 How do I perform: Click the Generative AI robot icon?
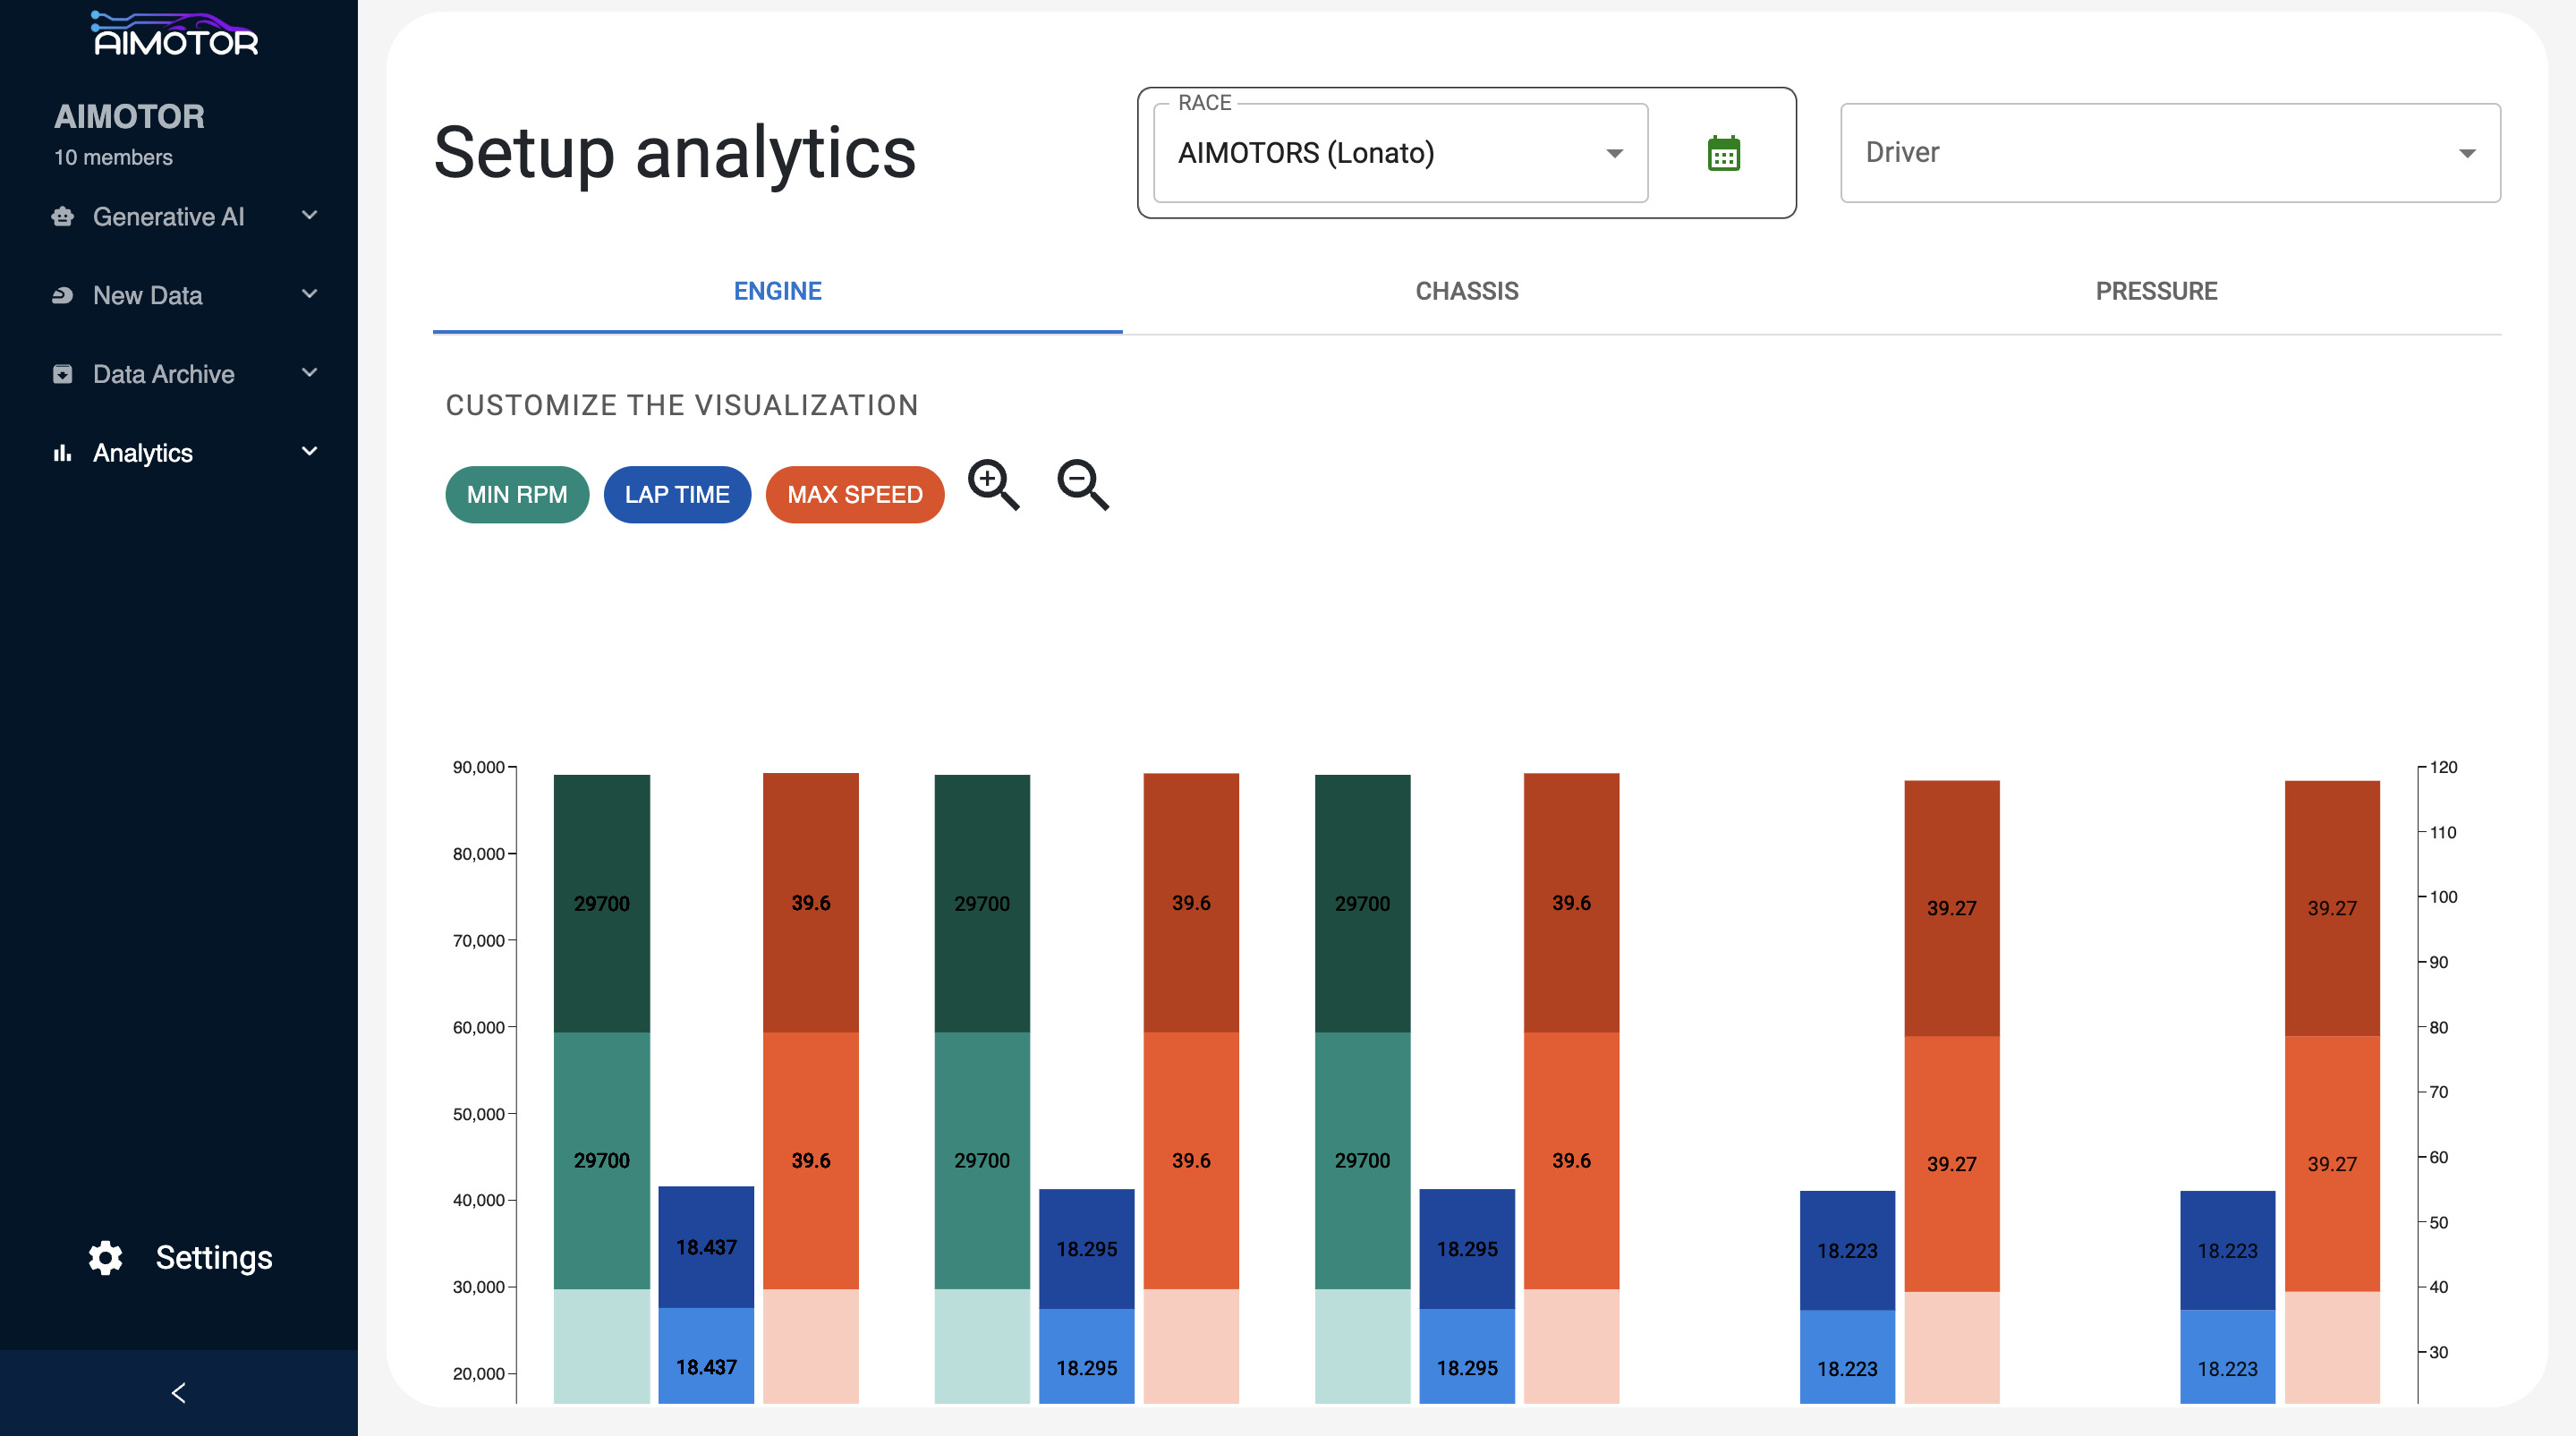pos(63,216)
